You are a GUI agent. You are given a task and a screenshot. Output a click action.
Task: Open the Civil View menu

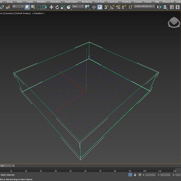tap(100, 2)
